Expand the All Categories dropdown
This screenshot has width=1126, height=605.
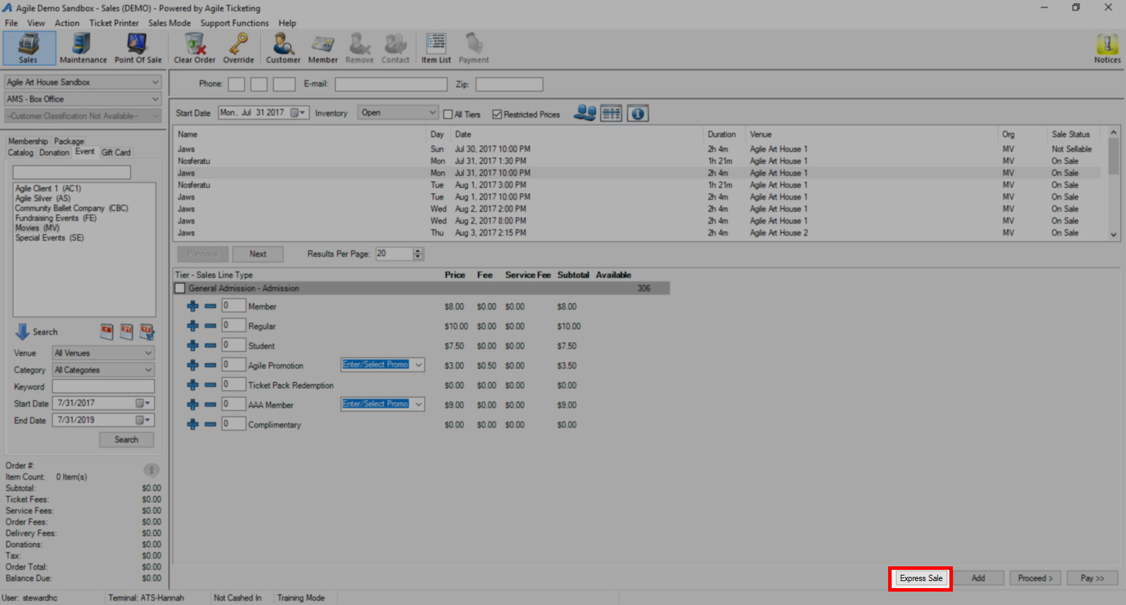[103, 370]
